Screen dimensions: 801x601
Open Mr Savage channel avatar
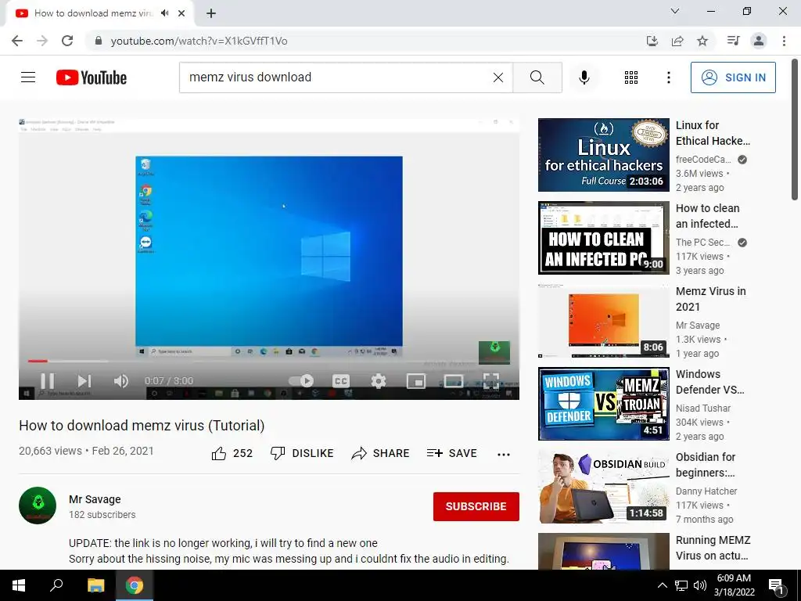[x=38, y=506]
